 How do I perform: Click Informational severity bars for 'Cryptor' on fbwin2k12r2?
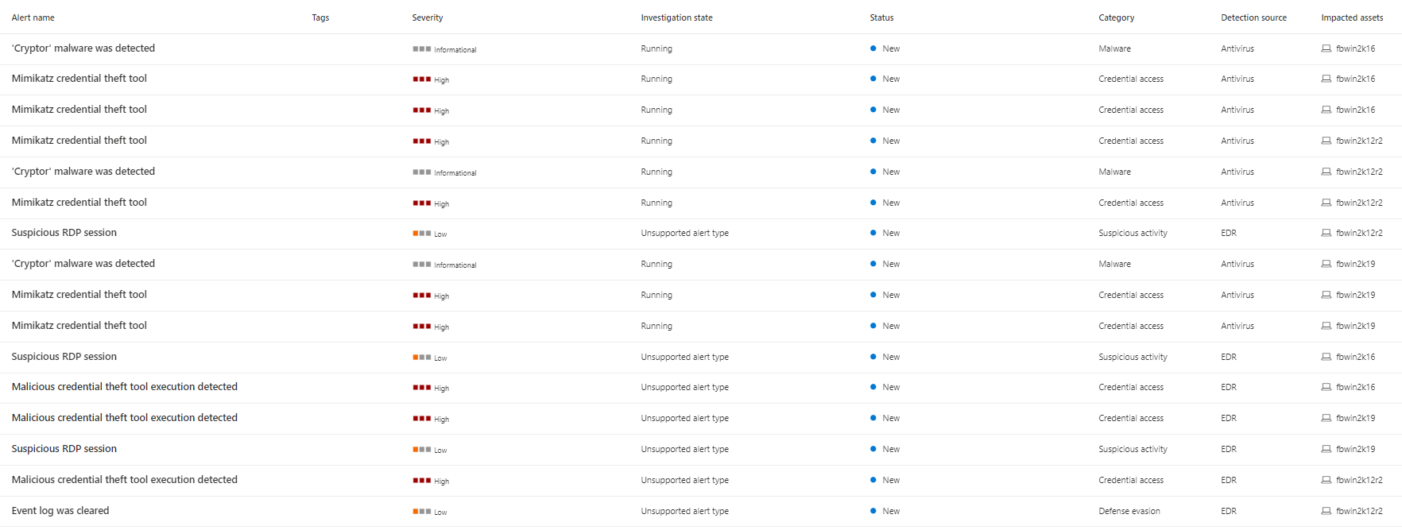[422, 172]
